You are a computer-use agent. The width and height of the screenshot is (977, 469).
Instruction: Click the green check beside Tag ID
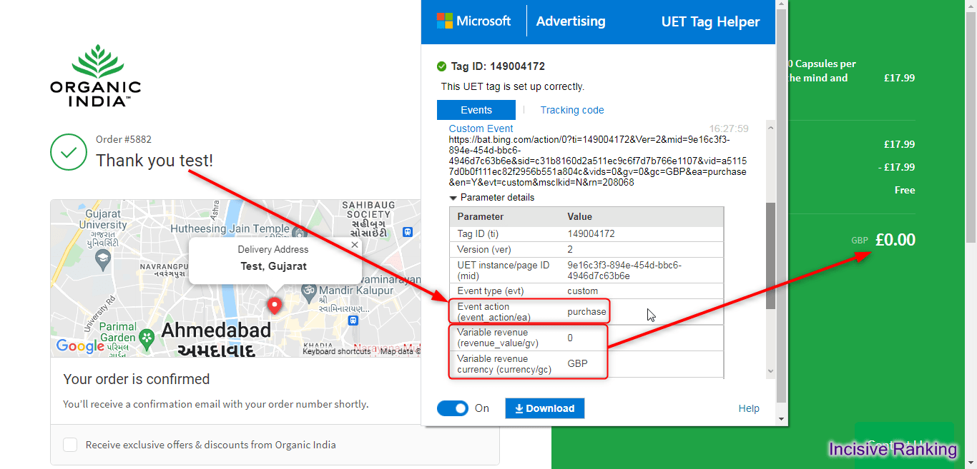tap(441, 66)
